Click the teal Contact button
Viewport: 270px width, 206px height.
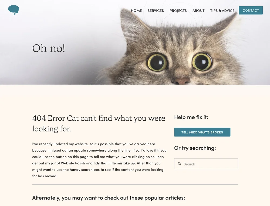click(251, 10)
